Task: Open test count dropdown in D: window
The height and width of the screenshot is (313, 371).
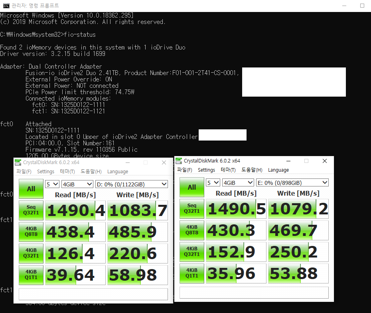Action: (52, 184)
